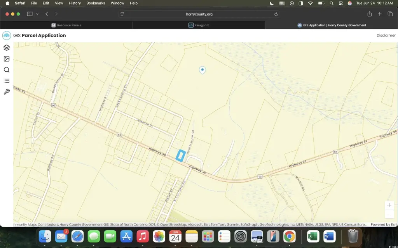Open the map layers panel icon
This screenshot has width=398, height=248.
point(6,48)
